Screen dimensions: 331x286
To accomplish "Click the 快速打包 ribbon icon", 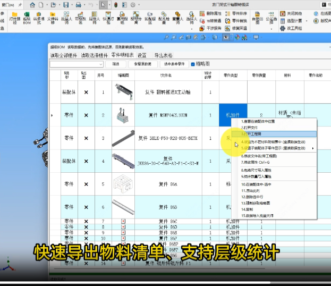I will point(108,18).
